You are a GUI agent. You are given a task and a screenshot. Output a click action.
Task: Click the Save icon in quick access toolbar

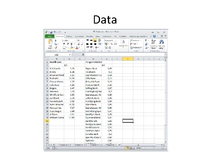(51, 32)
